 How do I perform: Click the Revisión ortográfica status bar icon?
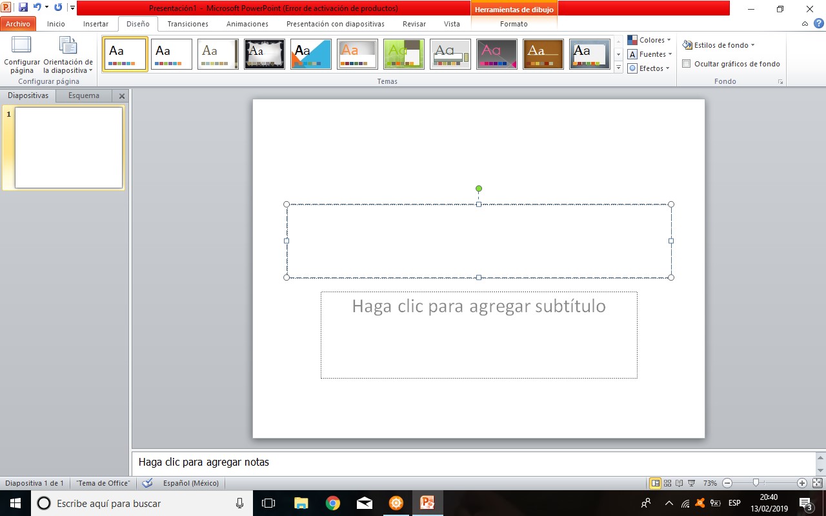pos(146,482)
